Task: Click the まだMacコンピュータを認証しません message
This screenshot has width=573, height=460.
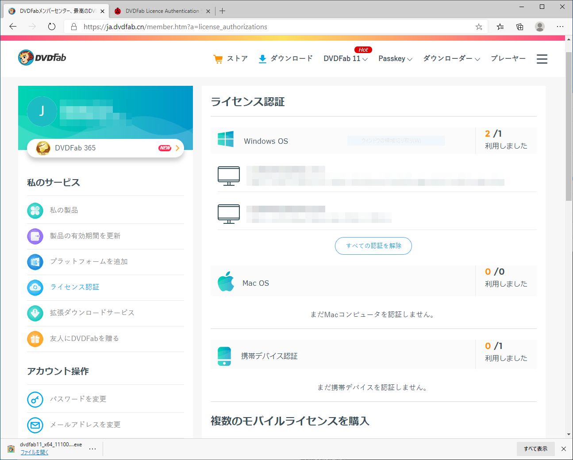Action: coord(373,314)
